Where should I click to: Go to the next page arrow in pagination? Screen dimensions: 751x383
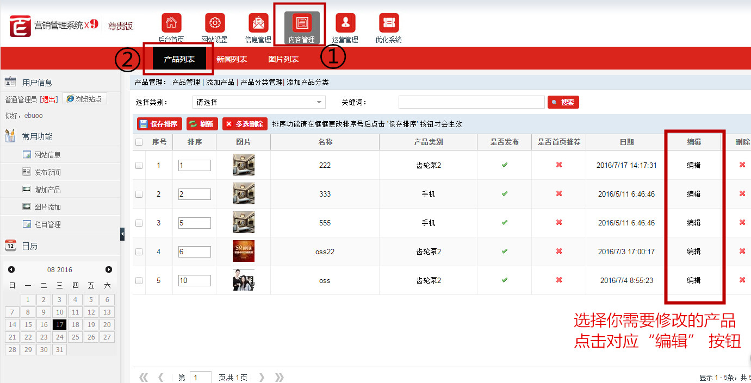[262, 377]
